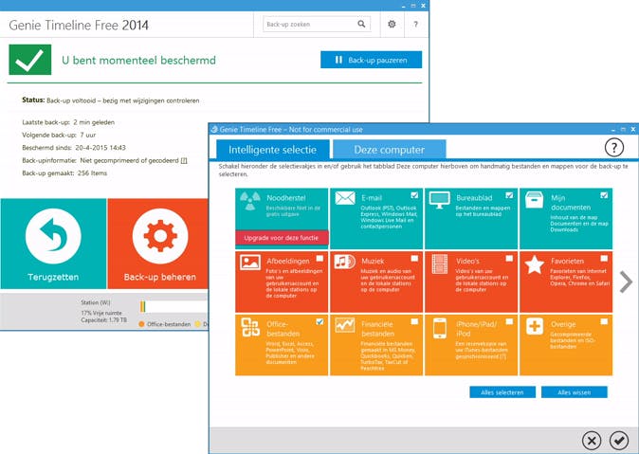
Task: Click the Bureaublad monitor icon
Action: 439,200
